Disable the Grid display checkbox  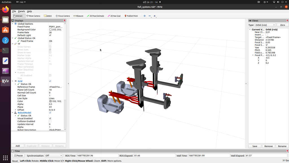coord(50,81)
